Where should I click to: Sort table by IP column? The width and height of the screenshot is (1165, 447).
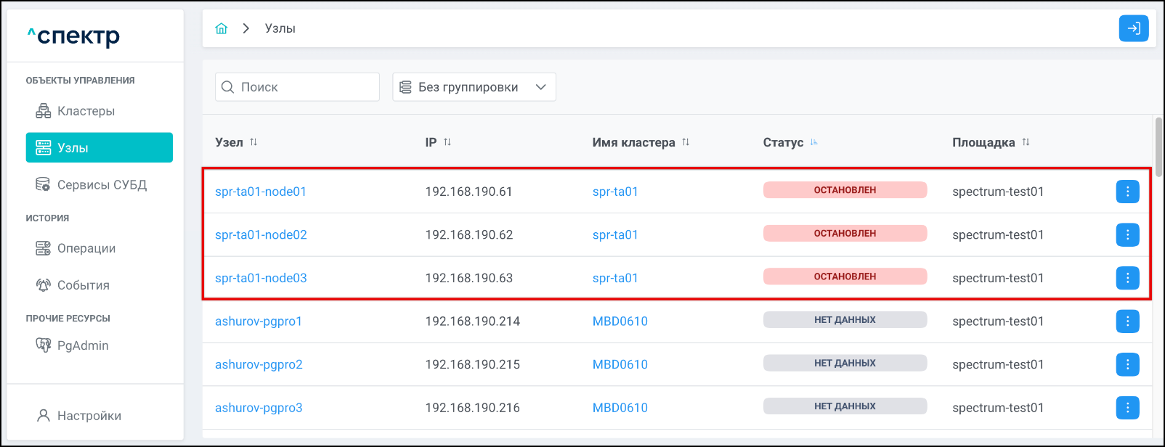coord(447,142)
